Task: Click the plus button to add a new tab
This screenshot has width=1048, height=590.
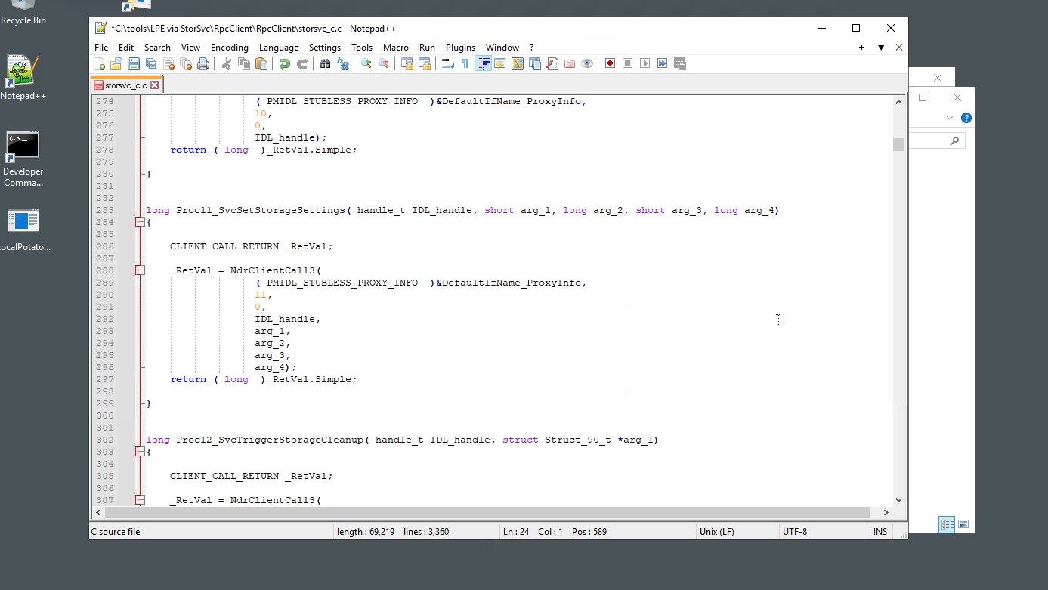Action: [861, 48]
